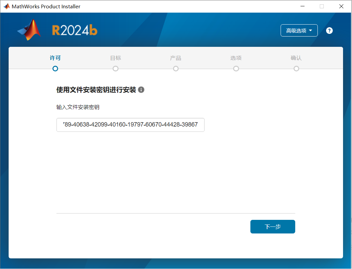Click the 产品 step circle marker
The height and width of the screenshot is (269, 352).
(176, 68)
